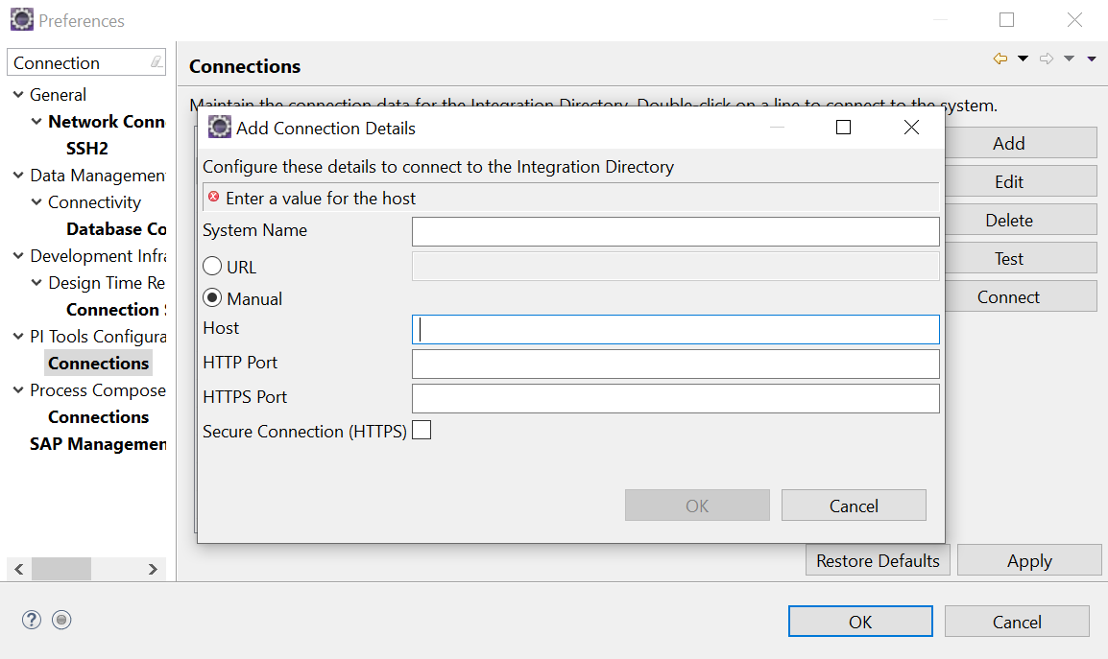The width and height of the screenshot is (1108, 659).
Task: Close the Add Connection Details dialog
Action: 911,128
